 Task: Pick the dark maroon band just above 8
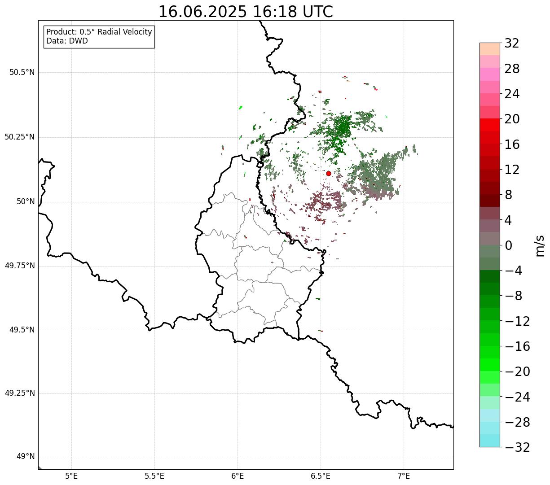click(x=490, y=188)
